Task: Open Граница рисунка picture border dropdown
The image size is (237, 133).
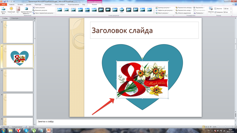Action: (x=163, y=8)
